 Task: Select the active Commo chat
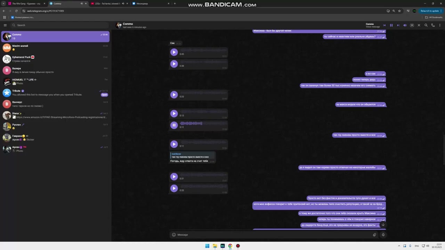coord(56,36)
